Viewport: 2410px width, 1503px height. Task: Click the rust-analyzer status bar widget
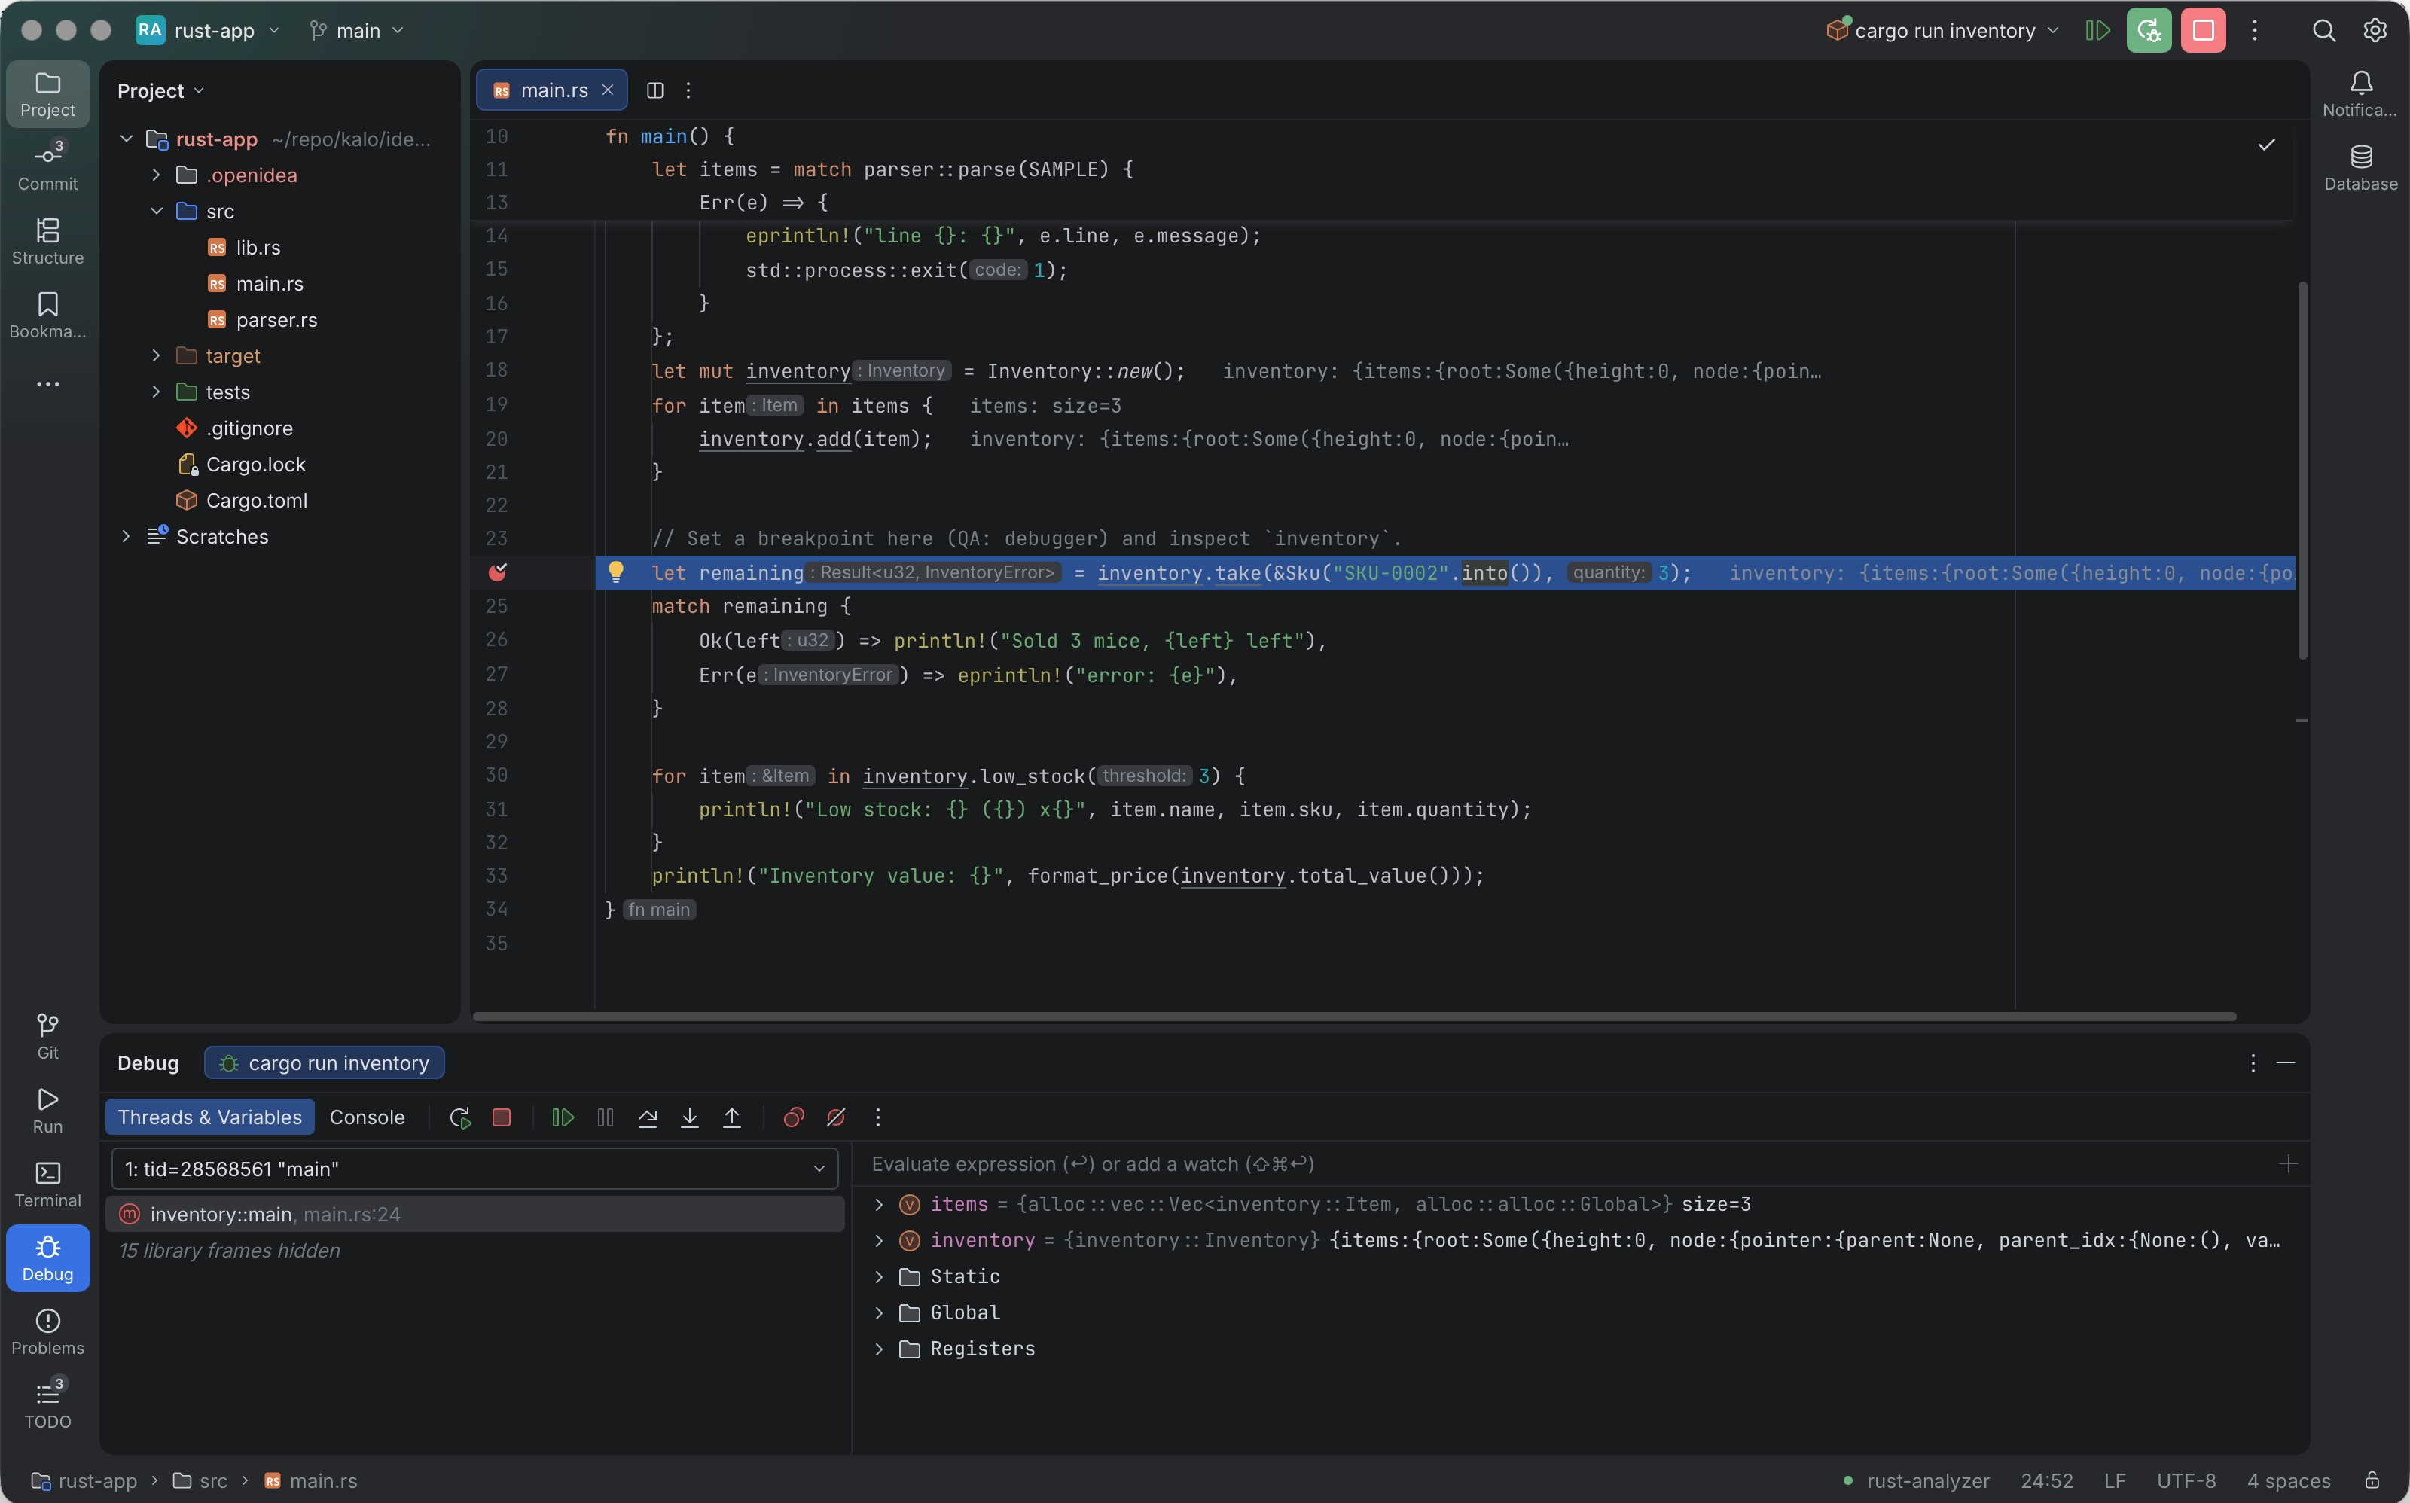coord(1917,1480)
